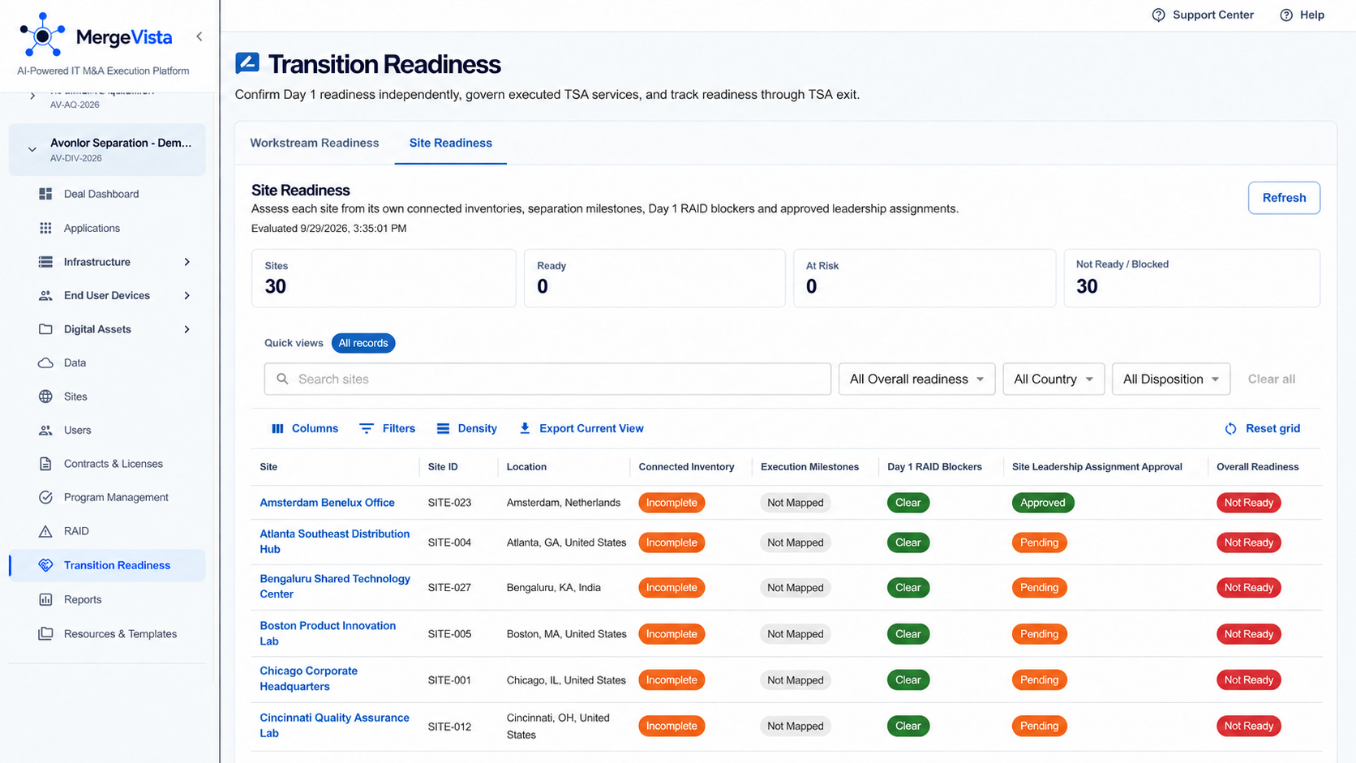Viewport: 1356px width, 763px height.
Task: Open Cincinnati Quality Assurance Lab link
Action: point(334,725)
